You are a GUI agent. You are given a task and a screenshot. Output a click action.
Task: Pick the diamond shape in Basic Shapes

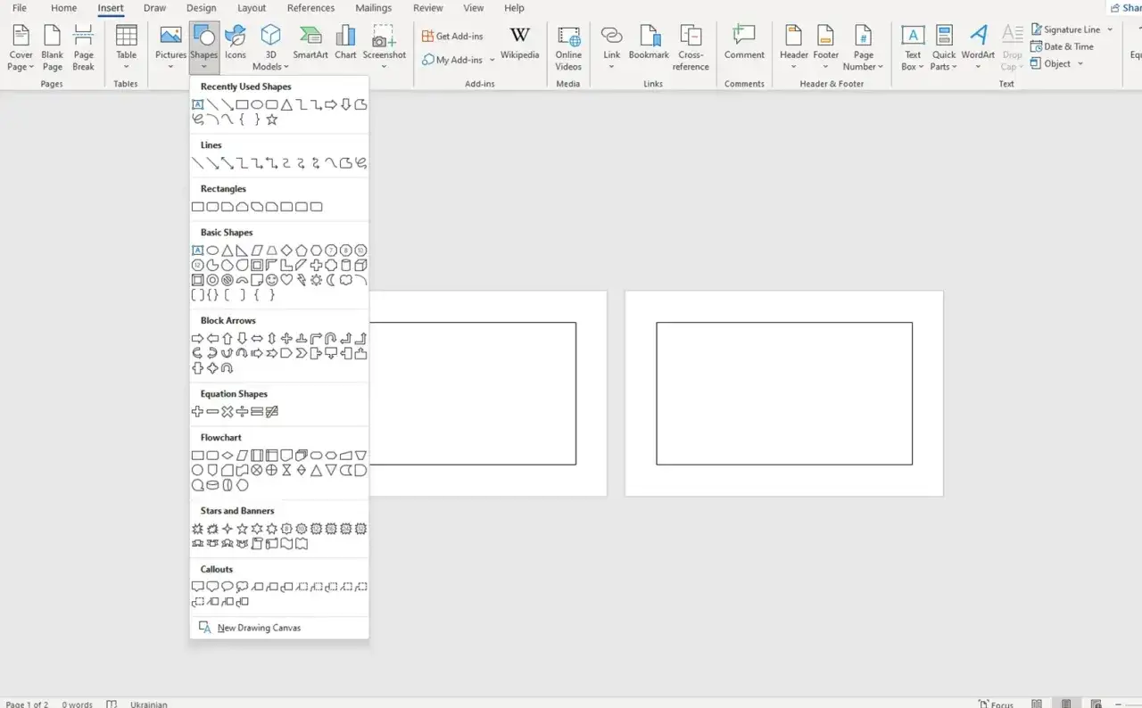[286, 251]
